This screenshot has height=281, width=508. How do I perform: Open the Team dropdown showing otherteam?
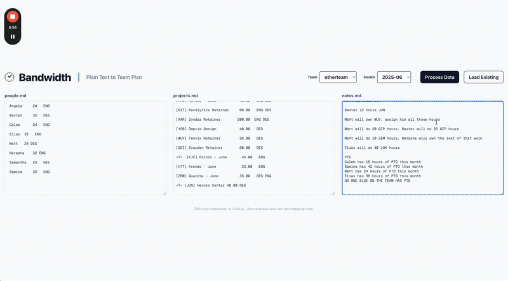coord(338,77)
